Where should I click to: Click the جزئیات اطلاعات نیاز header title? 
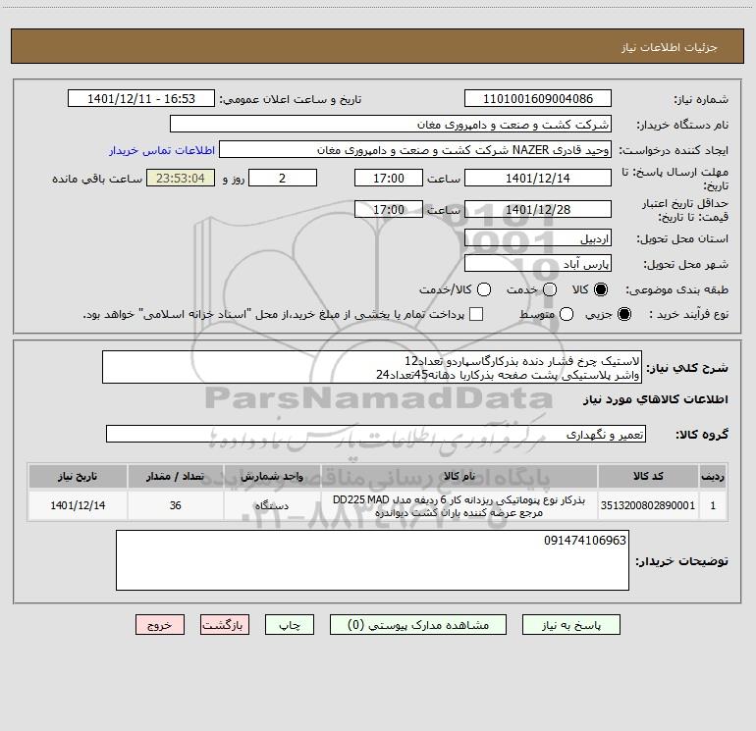point(670,47)
